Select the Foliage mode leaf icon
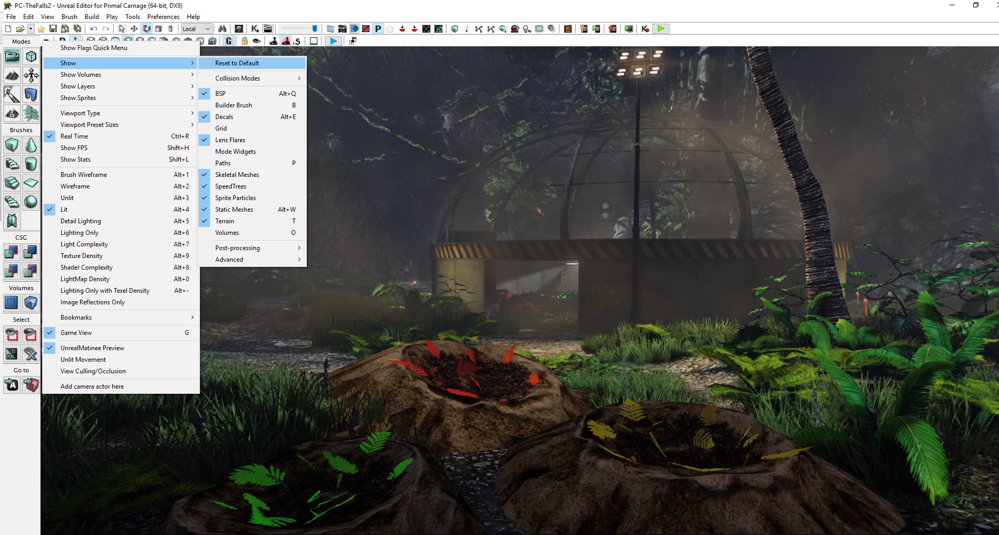This screenshot has width=999, height=535. click(x=31, y=113)
